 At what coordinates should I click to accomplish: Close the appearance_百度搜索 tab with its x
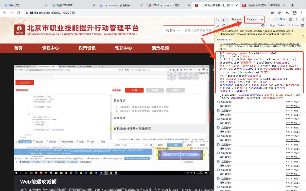[141, 5]
